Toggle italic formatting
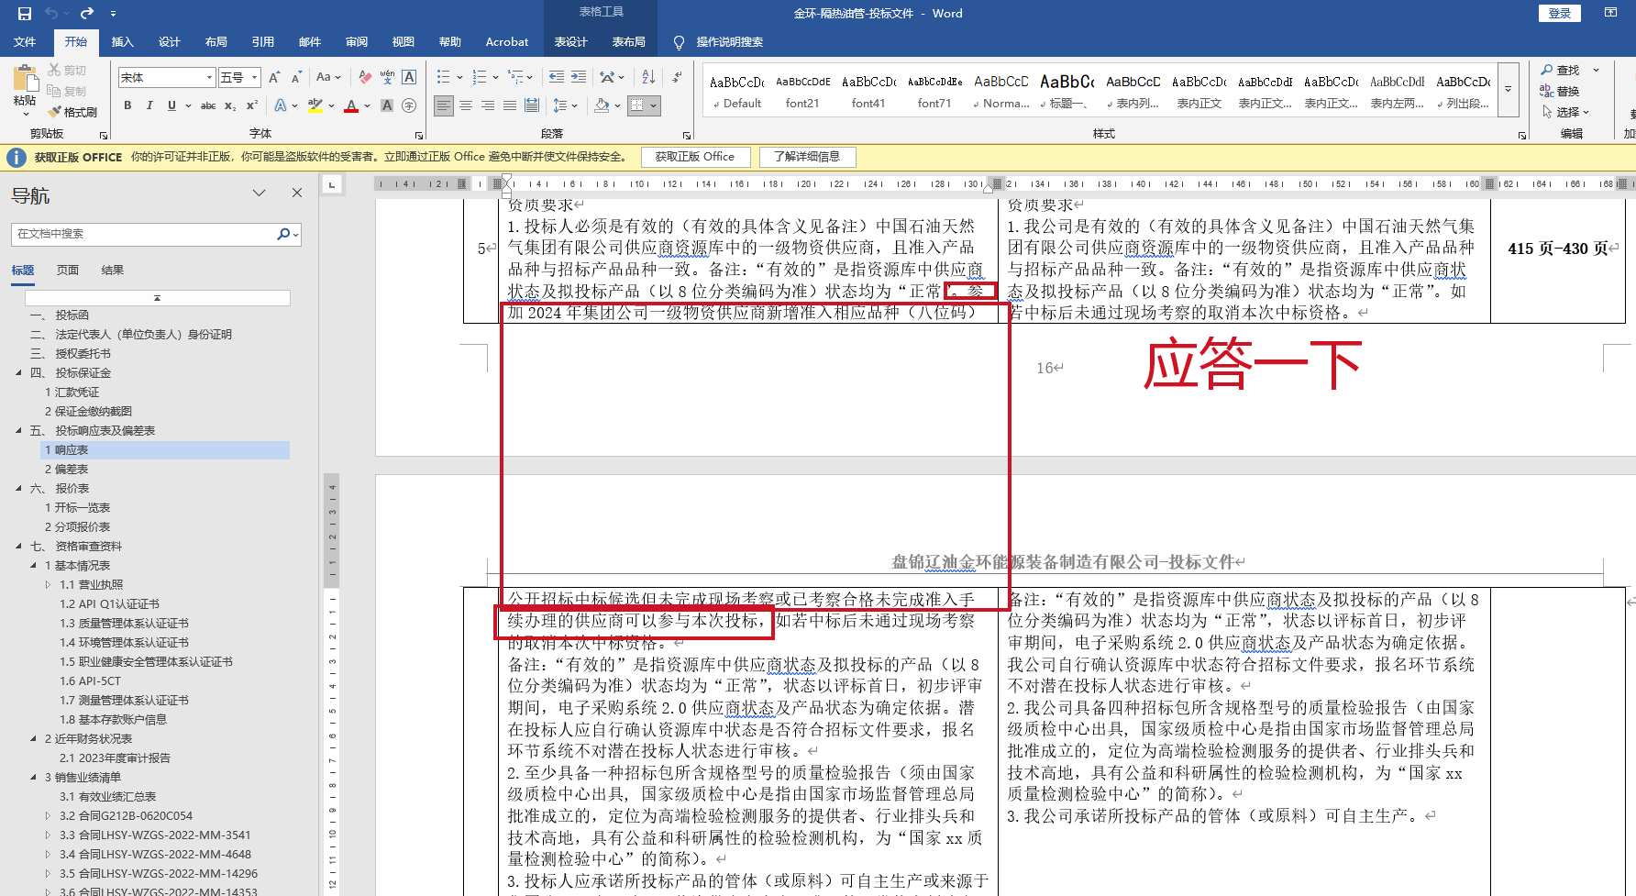Image resolution: width=1636 pixels, height=896 pixels. 149,105
